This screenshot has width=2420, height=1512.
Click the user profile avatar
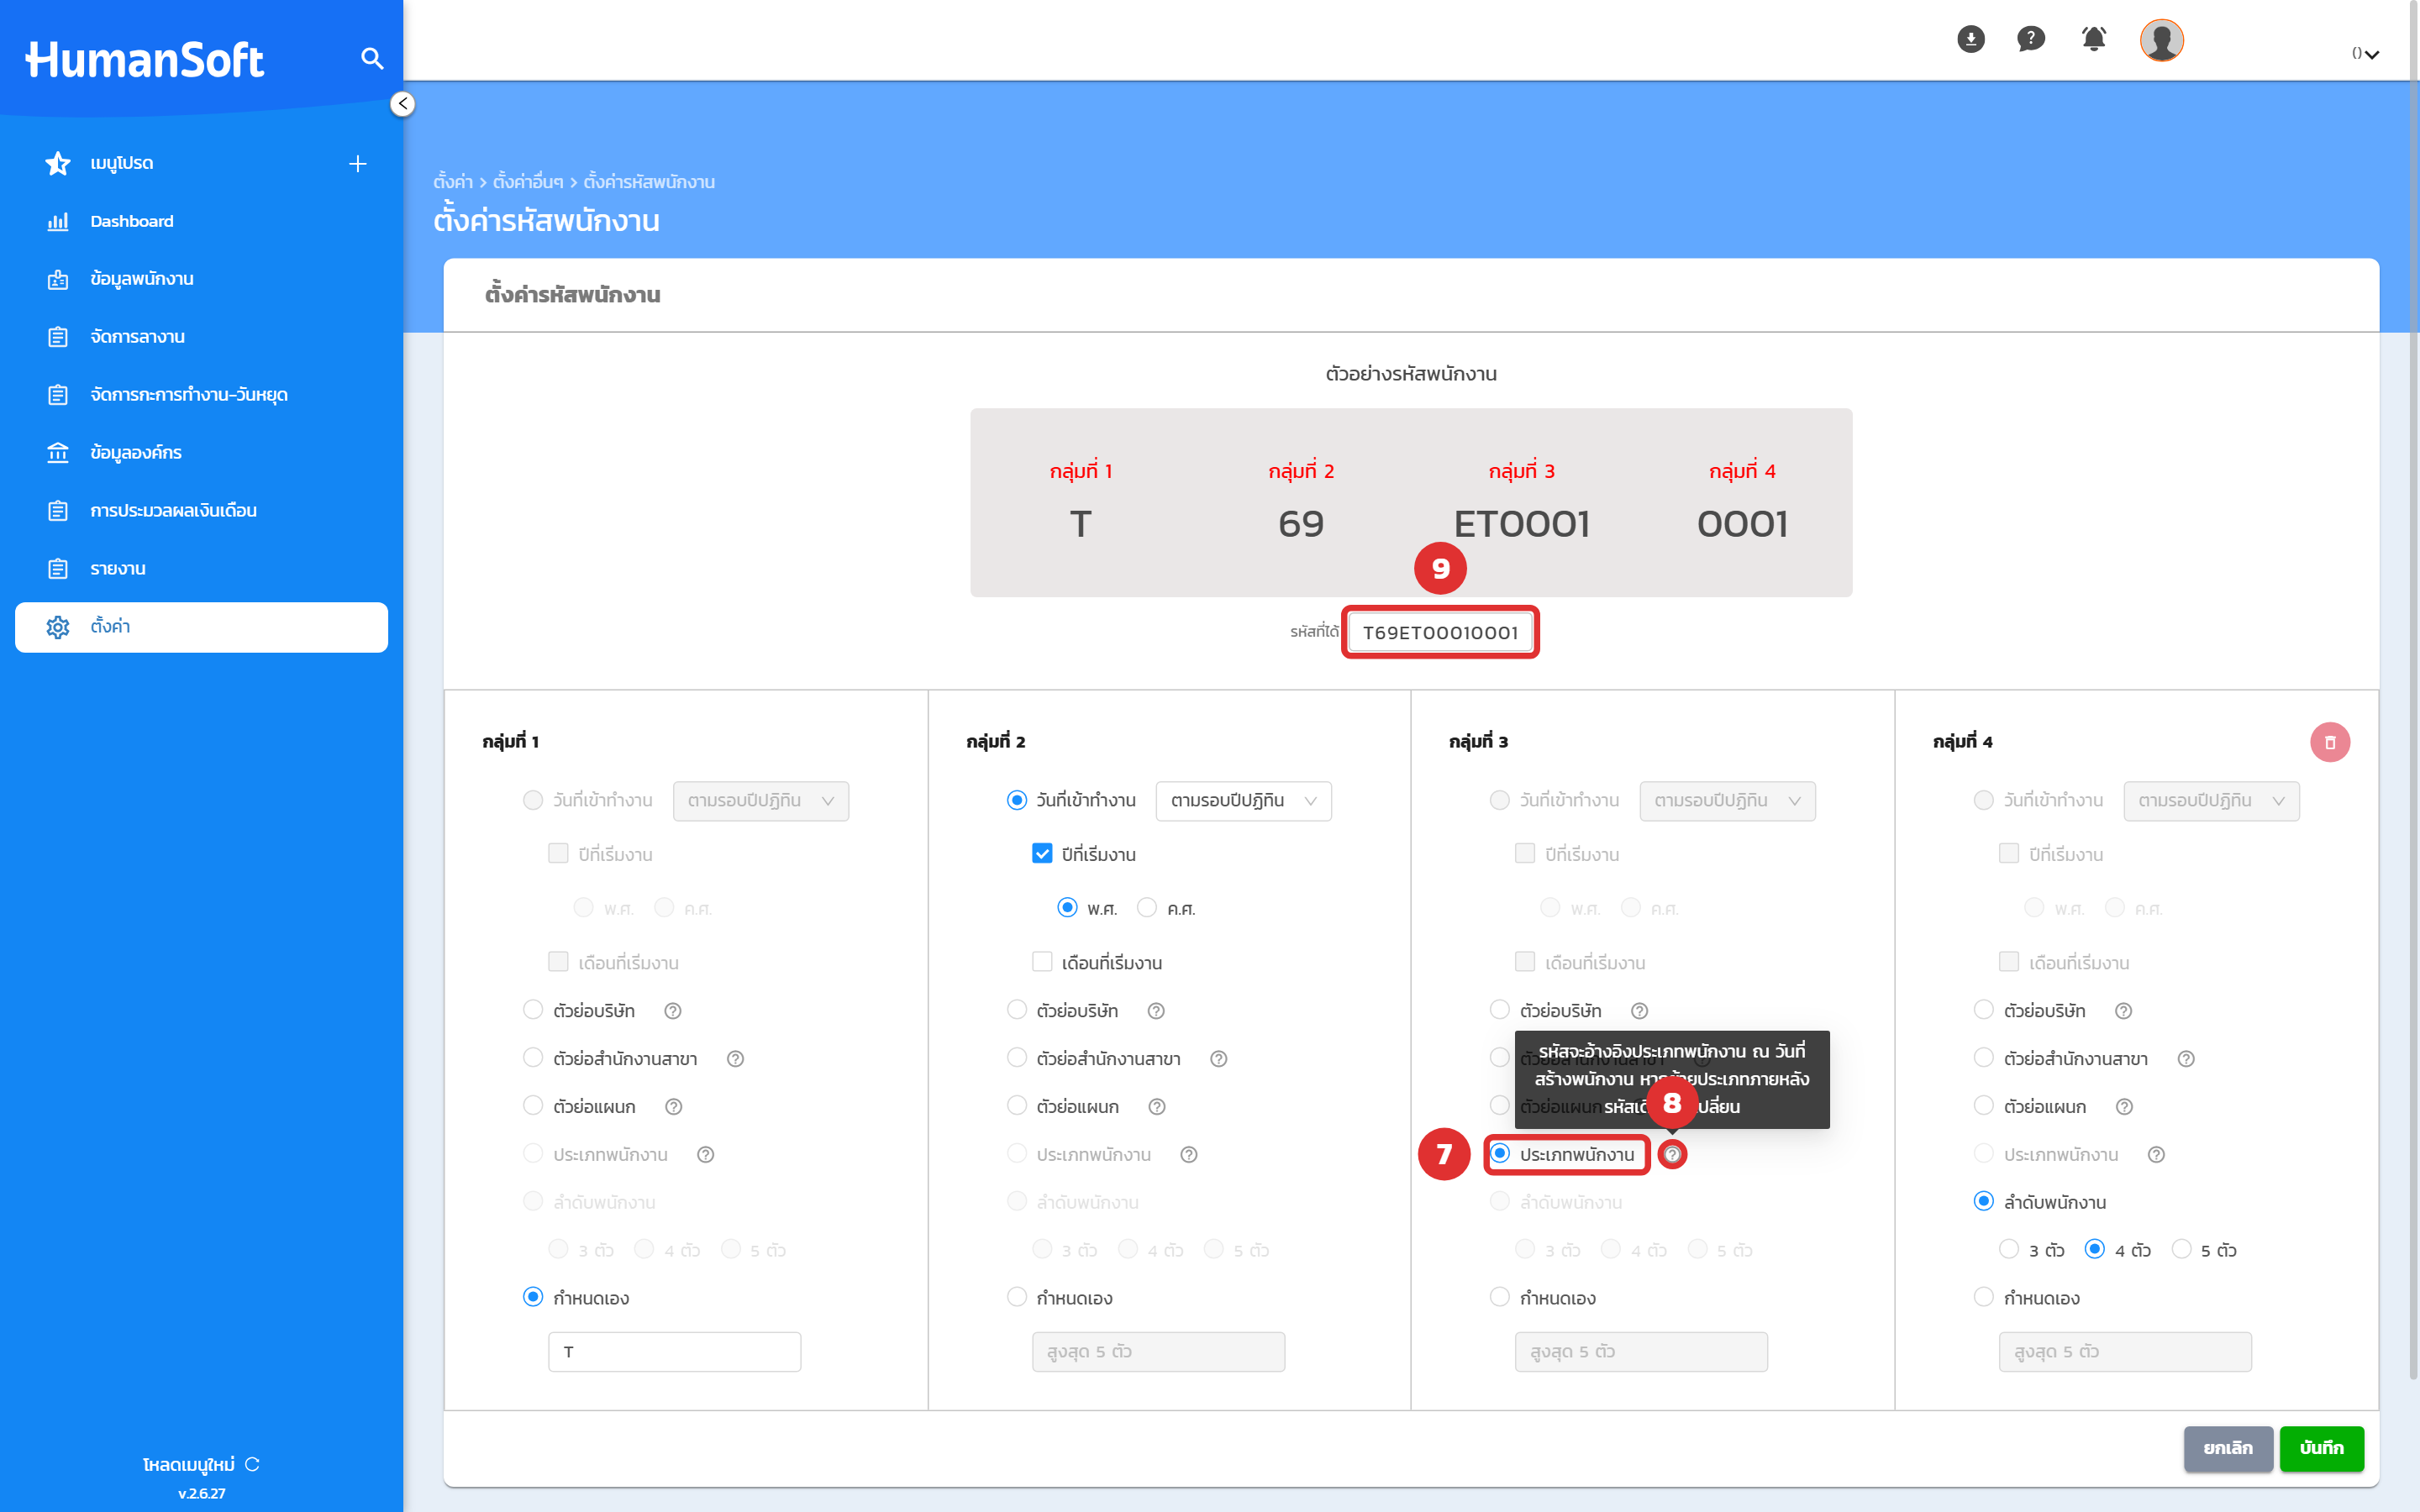tap(2161, 40)
